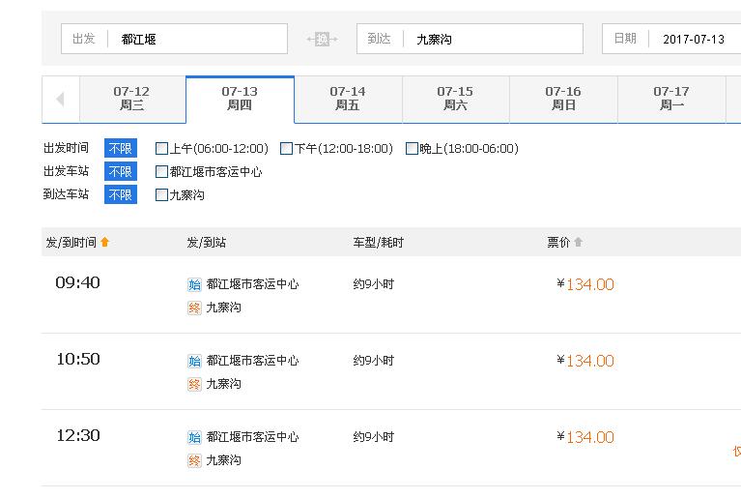Click the 始 start-station icon of the 10:50 bus
741x499 pixels.
click(x=194, y=361)
